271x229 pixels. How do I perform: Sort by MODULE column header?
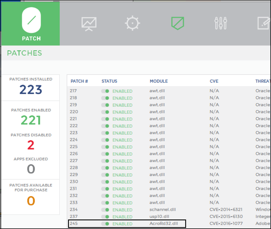point(159,81)
